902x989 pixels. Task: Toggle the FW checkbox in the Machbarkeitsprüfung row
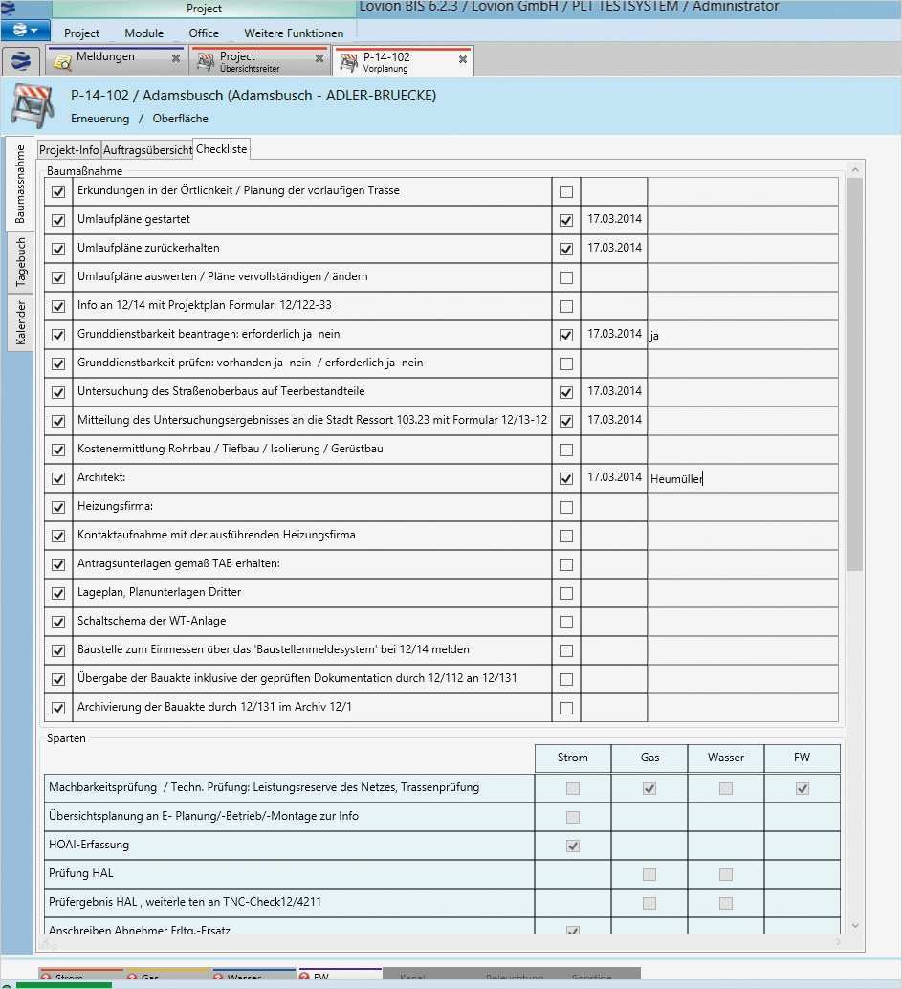(803, 788)
